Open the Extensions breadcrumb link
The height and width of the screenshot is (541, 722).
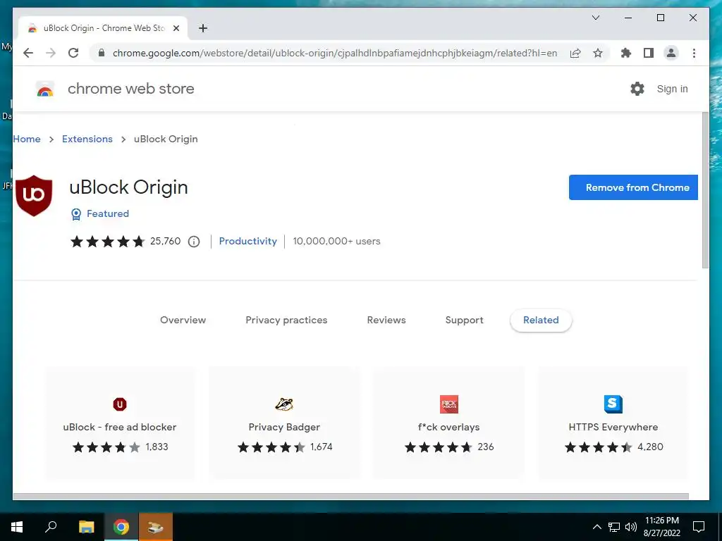[87, 139]
